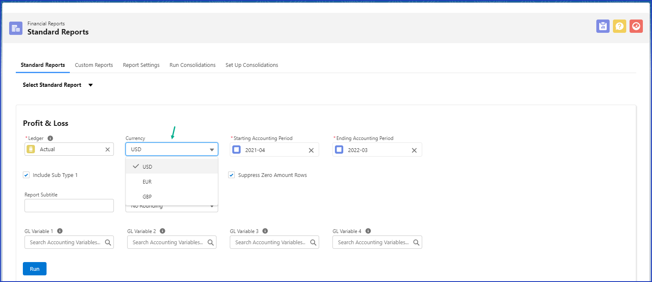The width and height of the screenshot is (652, 282).
Task: Clear the 2022-03 ending period
Action: [414, 150]
